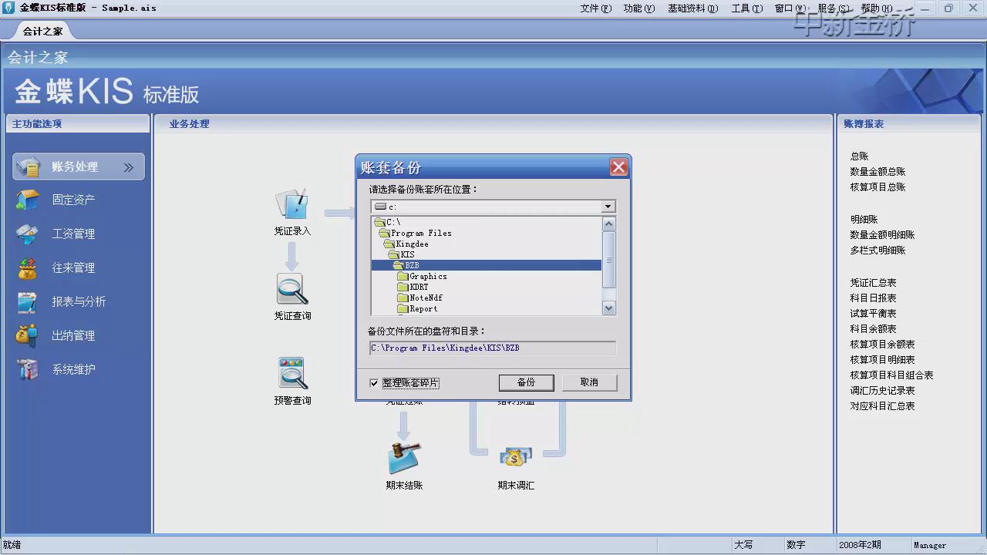Select NoteNdf folder in directory tree
This screenshot has width=987, height=555.
[426, 298]
